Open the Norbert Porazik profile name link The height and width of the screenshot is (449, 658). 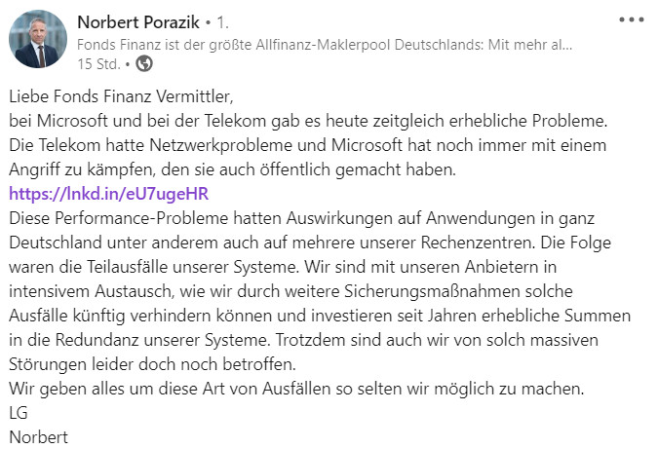(x=138, y=22)
